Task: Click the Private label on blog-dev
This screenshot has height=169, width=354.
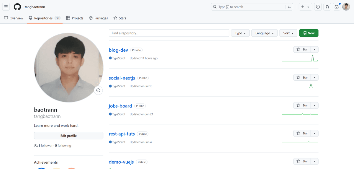Action: (137, 50)
